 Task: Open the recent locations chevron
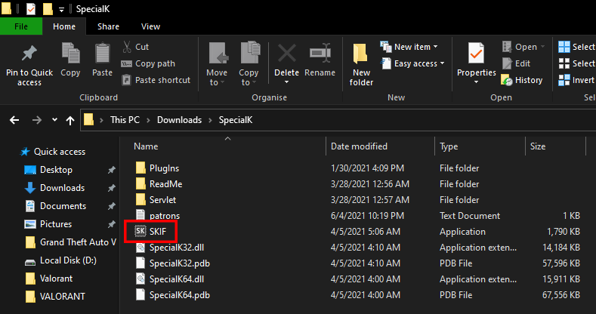(54, 120)
